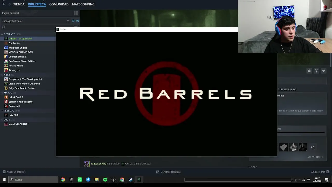
Task: Open the castle achievement thumbnail
Action: [x=303, y=147]
